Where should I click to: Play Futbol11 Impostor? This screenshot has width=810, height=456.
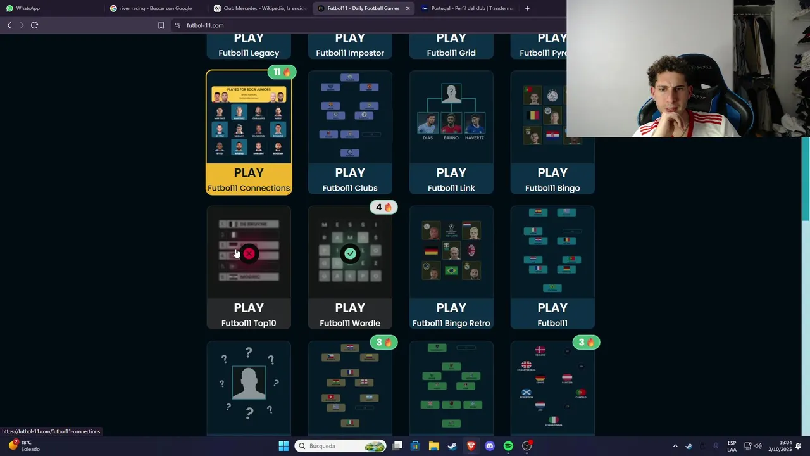[x=350, y=46]
